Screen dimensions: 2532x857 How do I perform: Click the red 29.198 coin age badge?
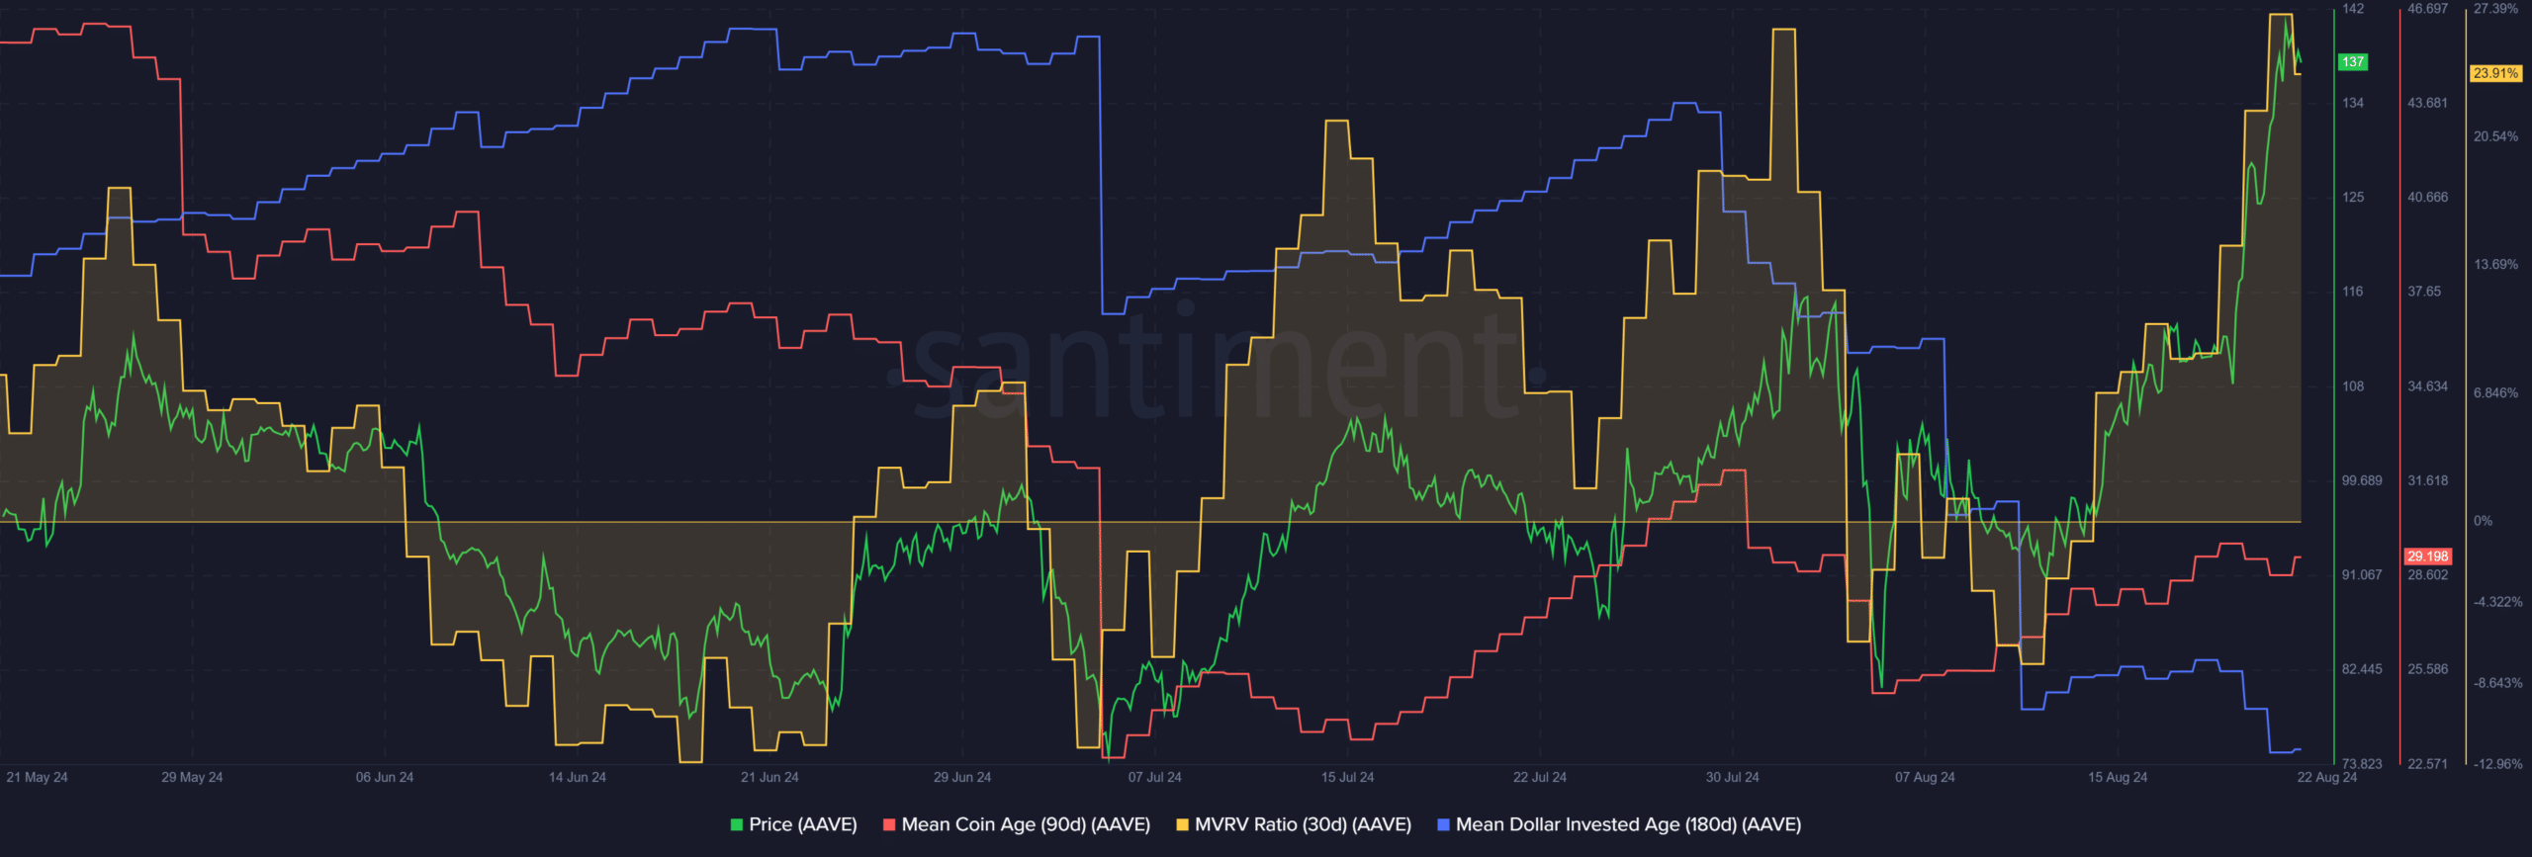(x=2427, y=557)
